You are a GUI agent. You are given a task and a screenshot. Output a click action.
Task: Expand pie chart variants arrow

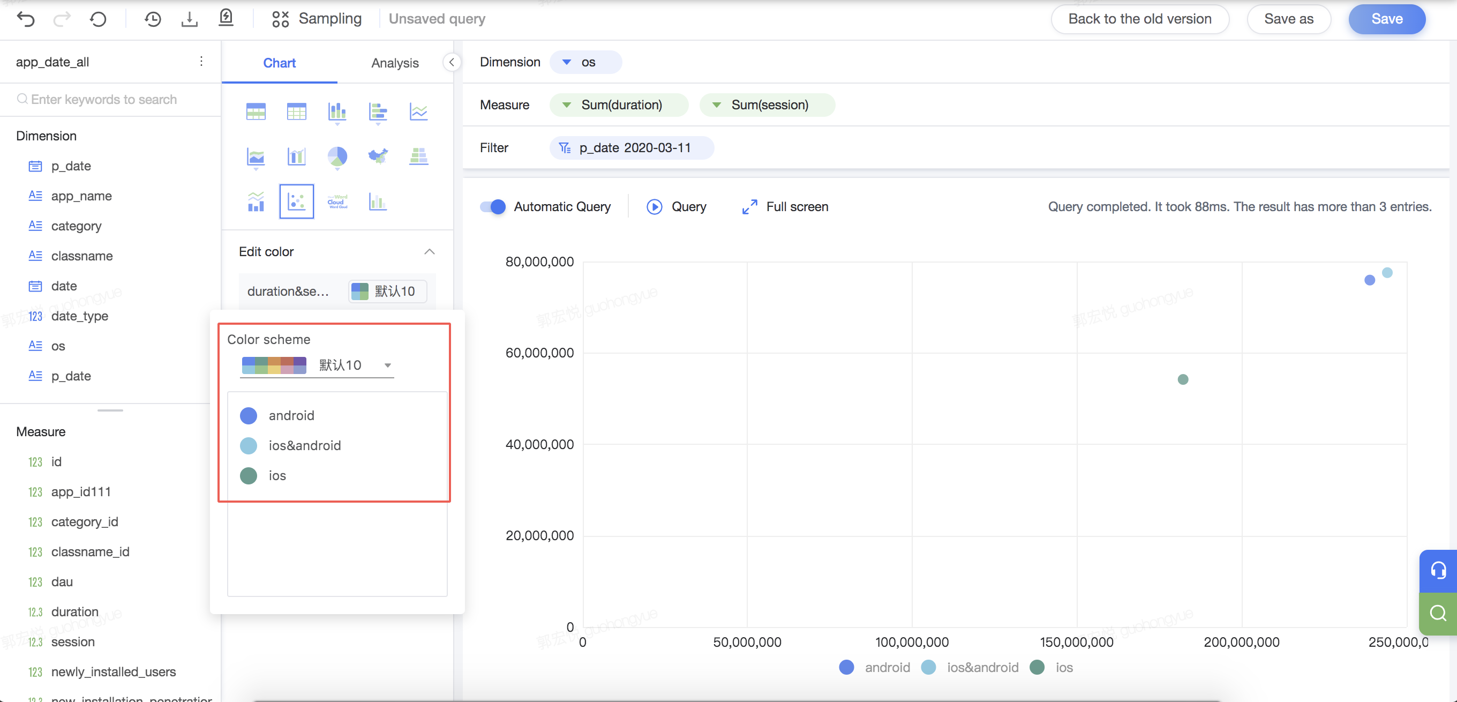(x=337, y=169)
